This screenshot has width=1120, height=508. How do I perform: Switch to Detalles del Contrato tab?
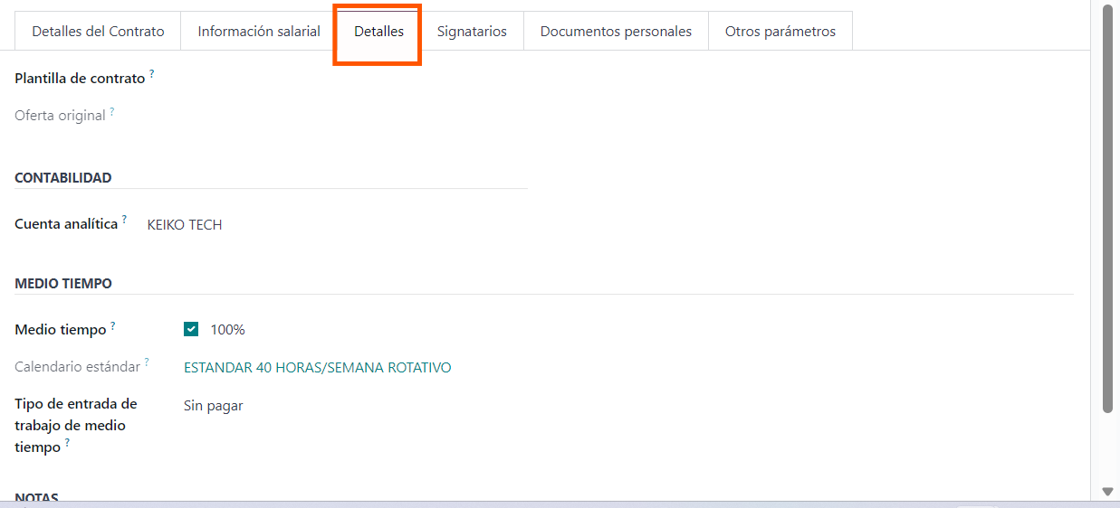pyautogui.click(x=98, y=32)
